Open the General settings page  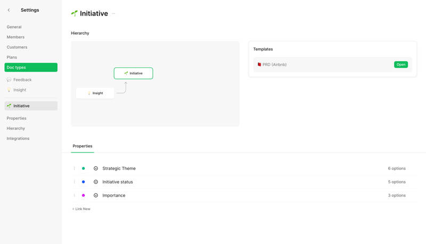click(14, 27)
